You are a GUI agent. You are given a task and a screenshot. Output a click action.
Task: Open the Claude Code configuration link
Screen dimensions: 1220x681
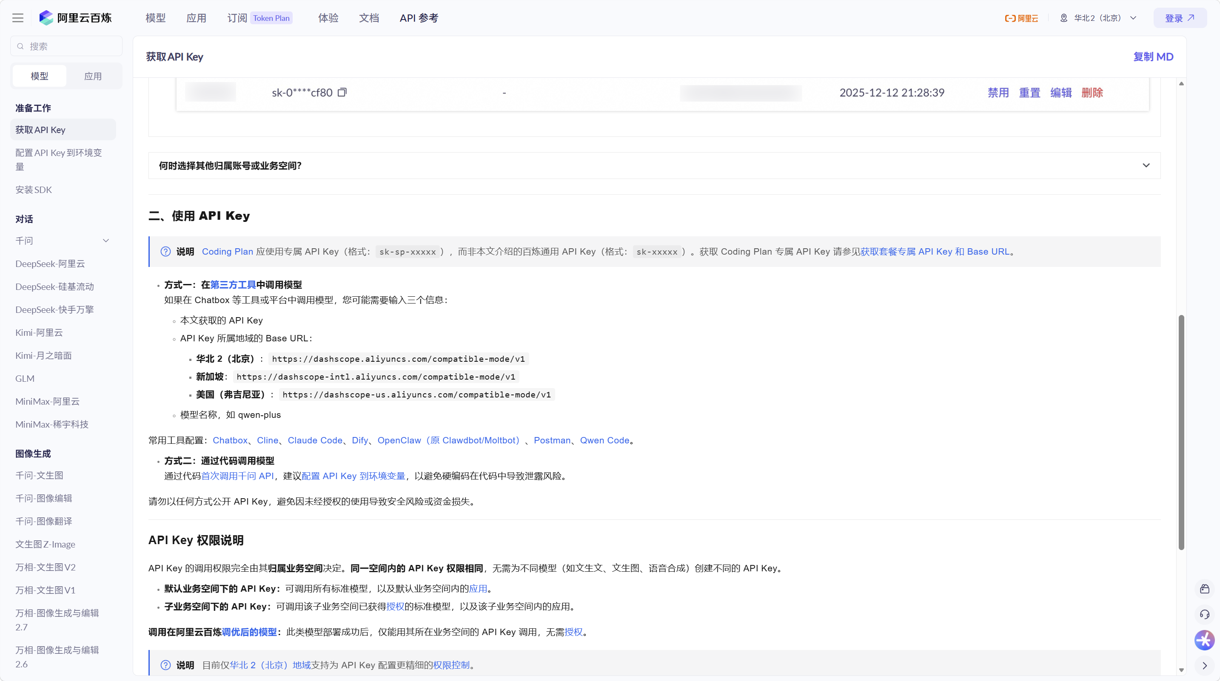tap(314, 440)
